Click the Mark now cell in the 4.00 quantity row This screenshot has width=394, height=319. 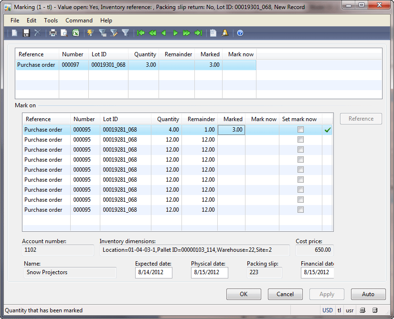[x=262, y=130]
